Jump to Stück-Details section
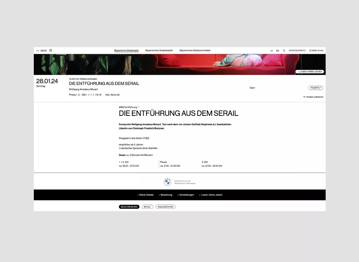This screenshot has width=359, height=262. coord(145,195)
